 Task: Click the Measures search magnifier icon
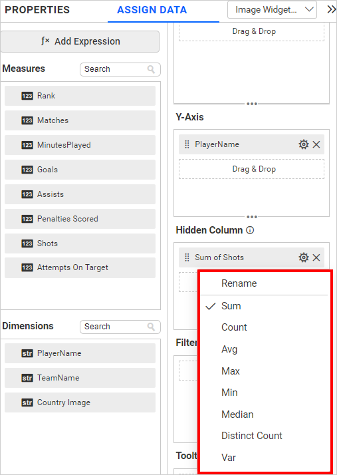(151, 69)
